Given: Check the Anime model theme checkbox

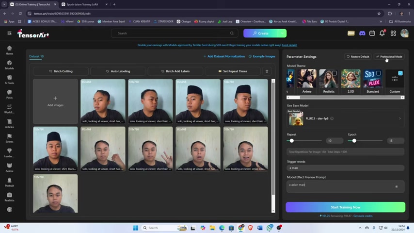Looking at the screenshot, I should [x=312, y=73].
